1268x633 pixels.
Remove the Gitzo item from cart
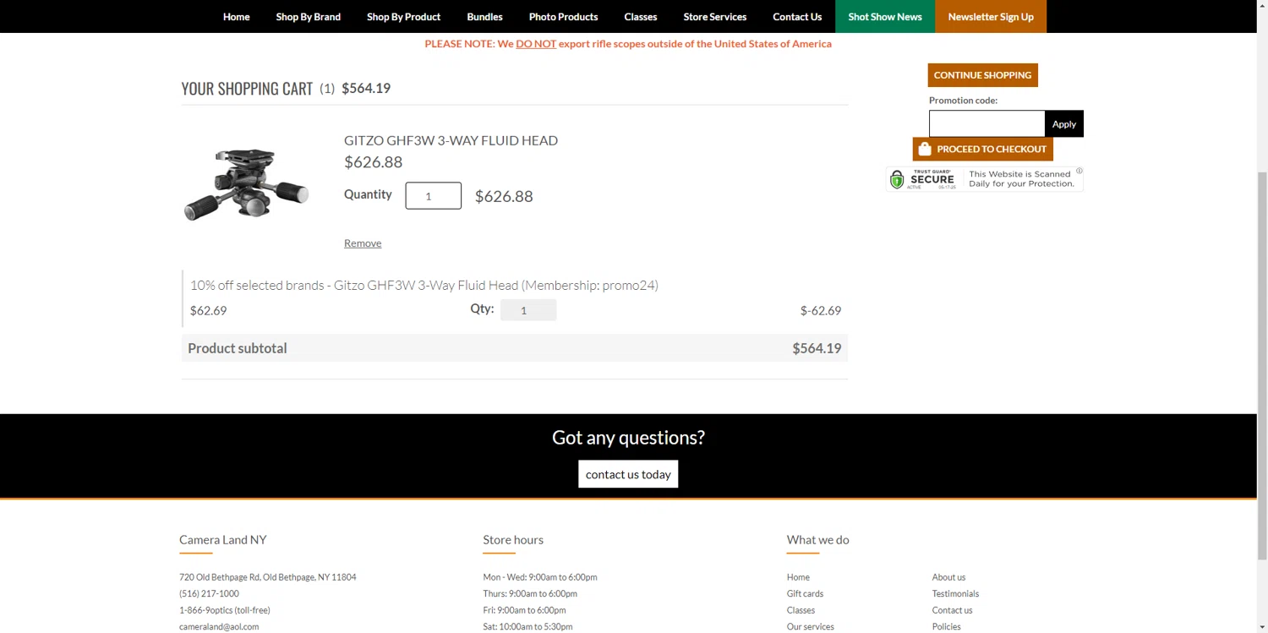(363, 243)
